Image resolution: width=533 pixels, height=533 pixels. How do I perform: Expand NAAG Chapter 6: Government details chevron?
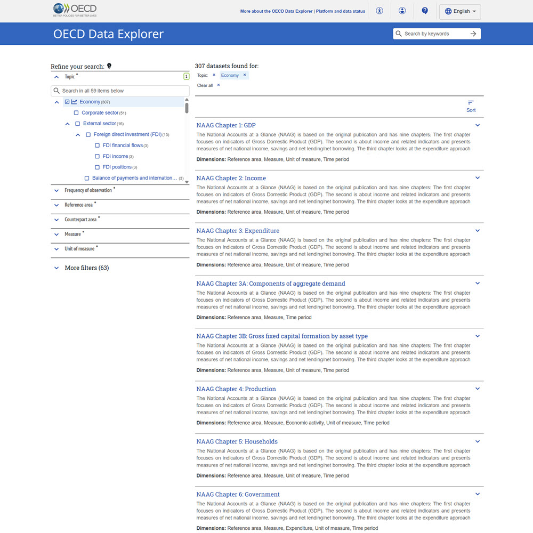(478, 494)
